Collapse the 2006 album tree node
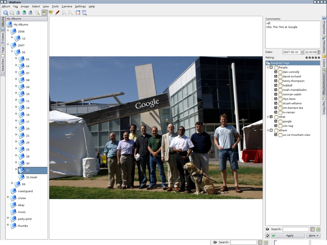The width and height of the screenshot is (327, 245). click(8, 30)
